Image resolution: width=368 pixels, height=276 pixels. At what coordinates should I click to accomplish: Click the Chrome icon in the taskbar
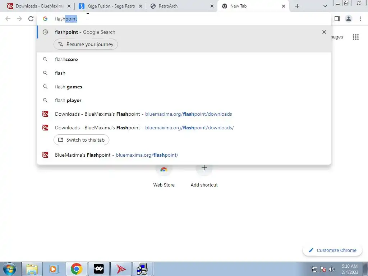(76, 269)
